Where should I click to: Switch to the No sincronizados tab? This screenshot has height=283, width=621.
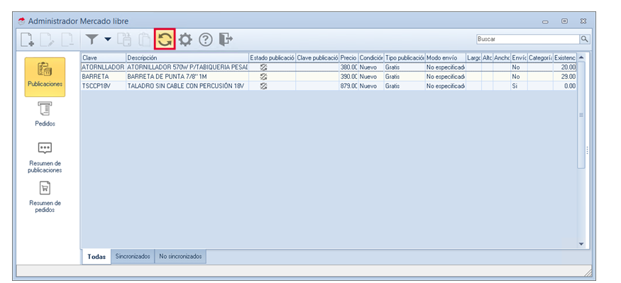pyautogui.click(x=180, y=257)
